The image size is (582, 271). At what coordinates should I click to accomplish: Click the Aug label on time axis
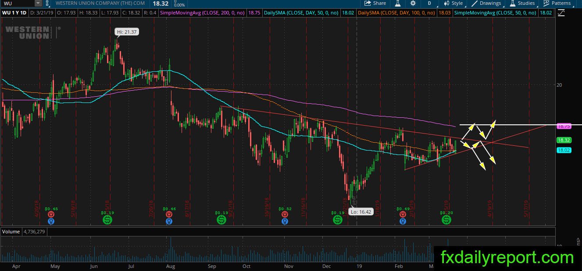point(171,266)
